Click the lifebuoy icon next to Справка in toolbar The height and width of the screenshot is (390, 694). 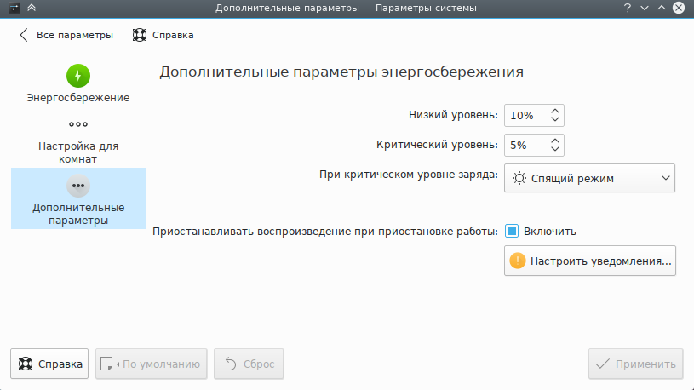click(x=140, y=36)
